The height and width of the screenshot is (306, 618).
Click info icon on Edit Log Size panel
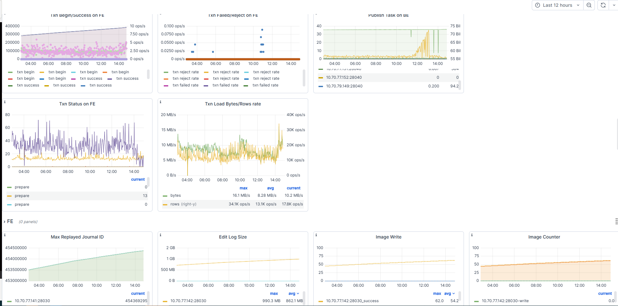pos(161,235)
